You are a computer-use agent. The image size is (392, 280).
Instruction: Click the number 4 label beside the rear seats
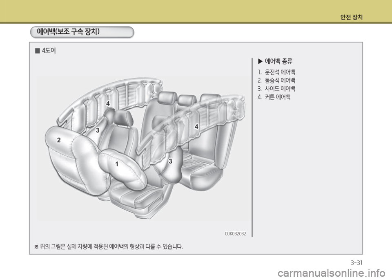point(196,127)
